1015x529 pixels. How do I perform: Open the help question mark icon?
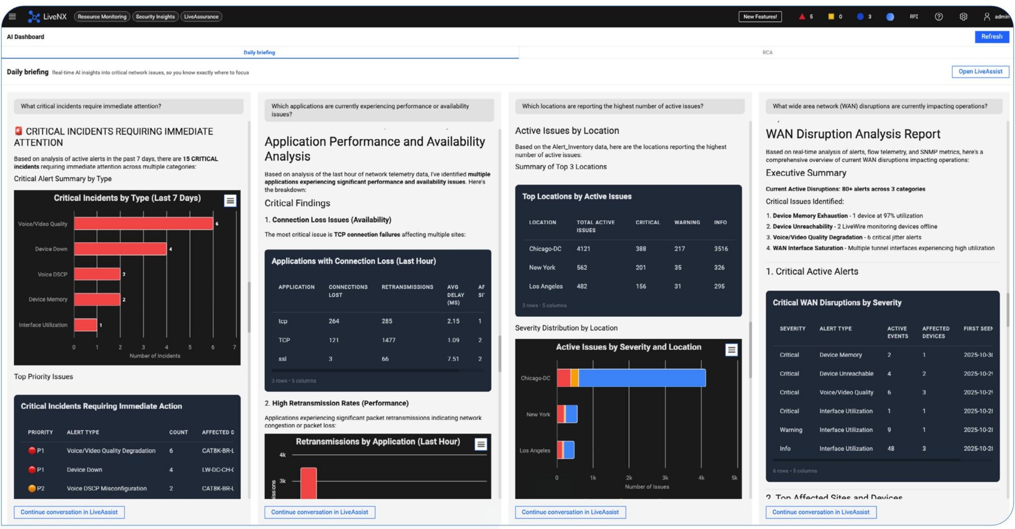tap(939, 16)
